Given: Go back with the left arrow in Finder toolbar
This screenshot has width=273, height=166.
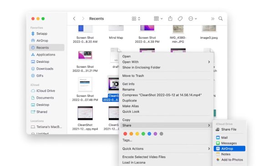Looking at the screenshot, I should tap(74, 19).
